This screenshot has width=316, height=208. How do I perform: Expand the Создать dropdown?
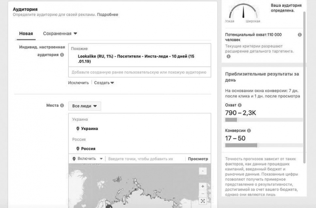104,83
